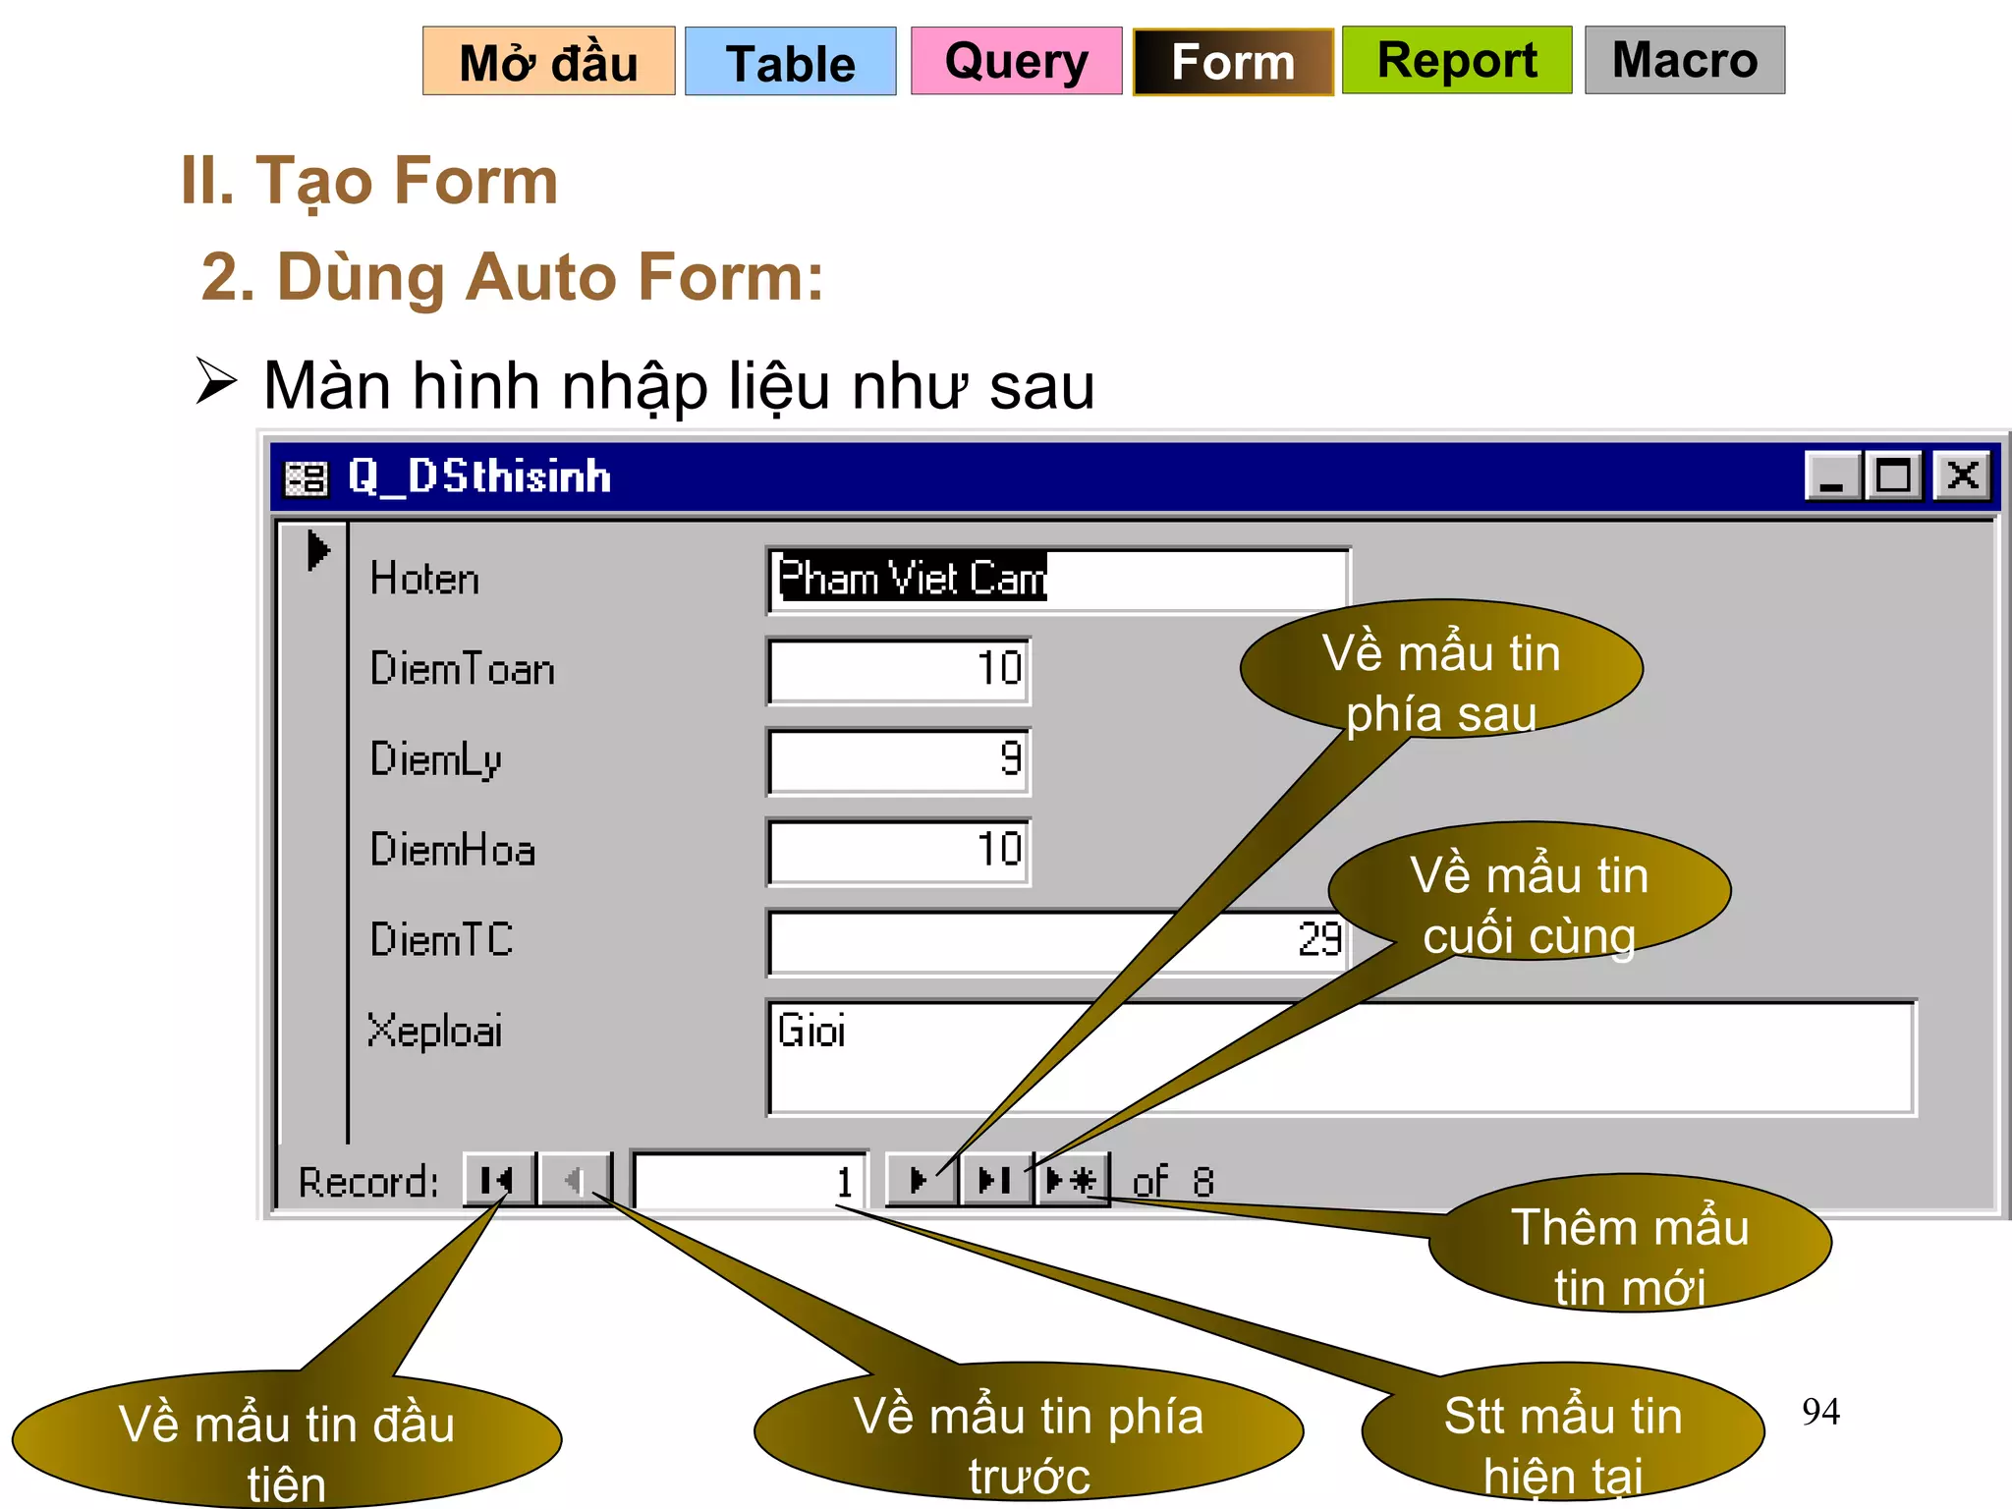Open the Mở đầu tab
This screenshot has height=1509, width=2012.
tap(549, 61)
